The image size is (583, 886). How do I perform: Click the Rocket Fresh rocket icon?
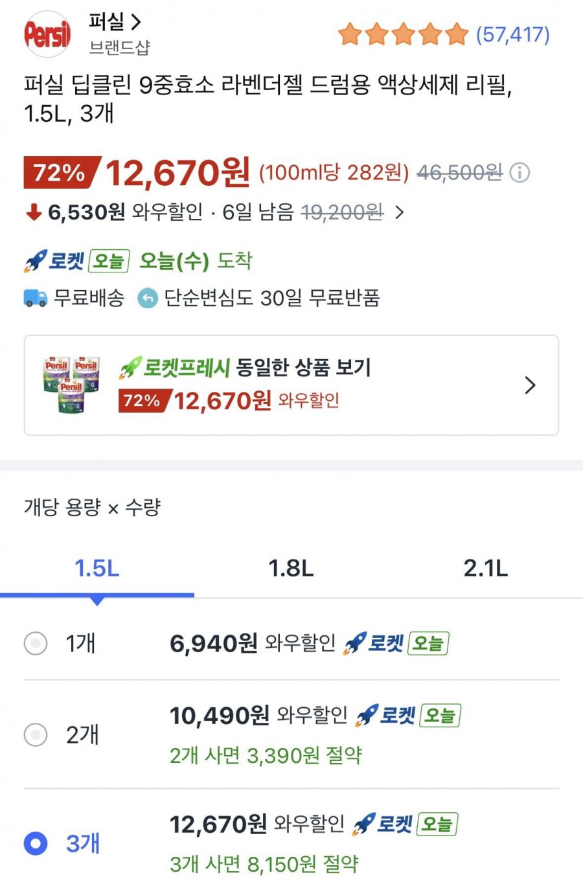130,368
